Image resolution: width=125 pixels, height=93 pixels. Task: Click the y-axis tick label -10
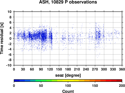pyautogui.click(x=9, y=65)
